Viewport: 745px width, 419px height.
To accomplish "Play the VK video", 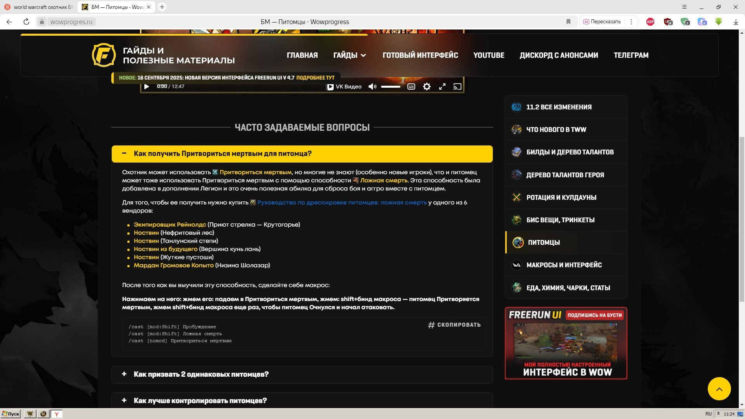I will point(146,87).
